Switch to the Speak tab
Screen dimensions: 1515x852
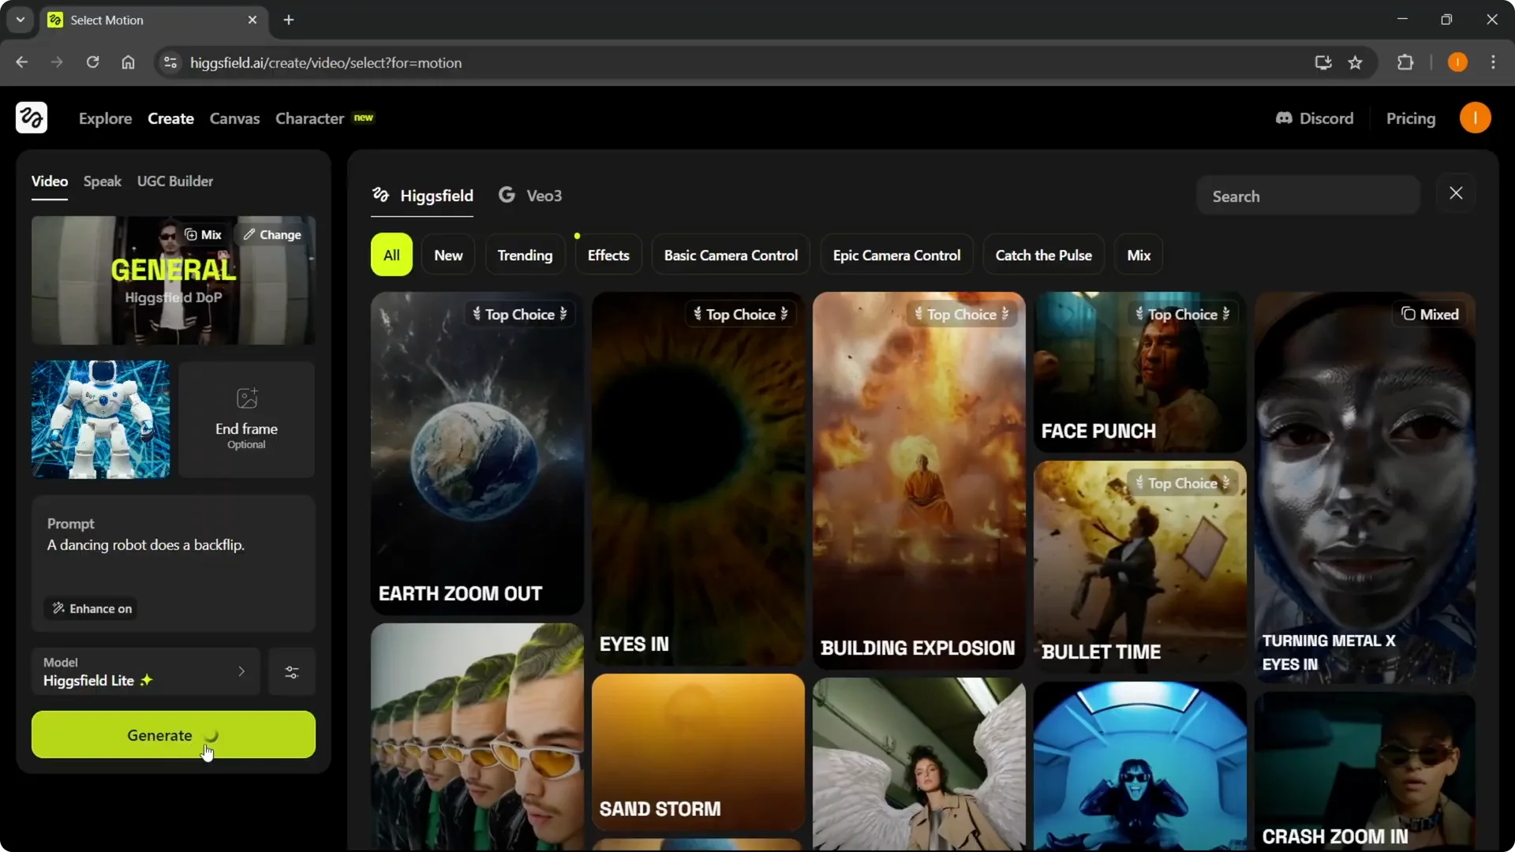click(103, 181)
